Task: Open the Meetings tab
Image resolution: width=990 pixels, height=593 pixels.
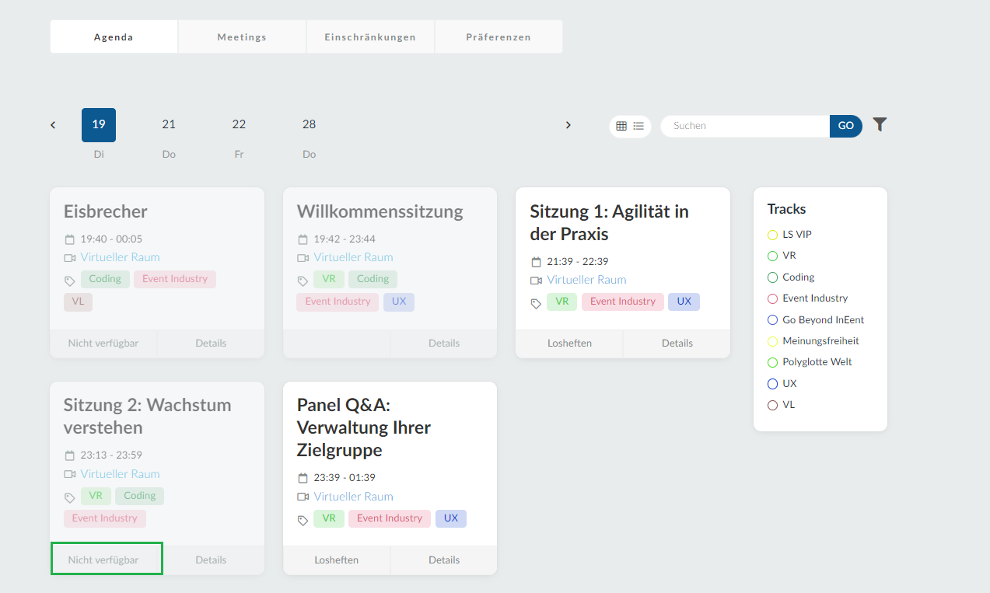Action: click(242, 37)
